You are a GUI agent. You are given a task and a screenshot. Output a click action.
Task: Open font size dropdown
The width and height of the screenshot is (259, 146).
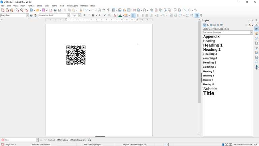80,15
